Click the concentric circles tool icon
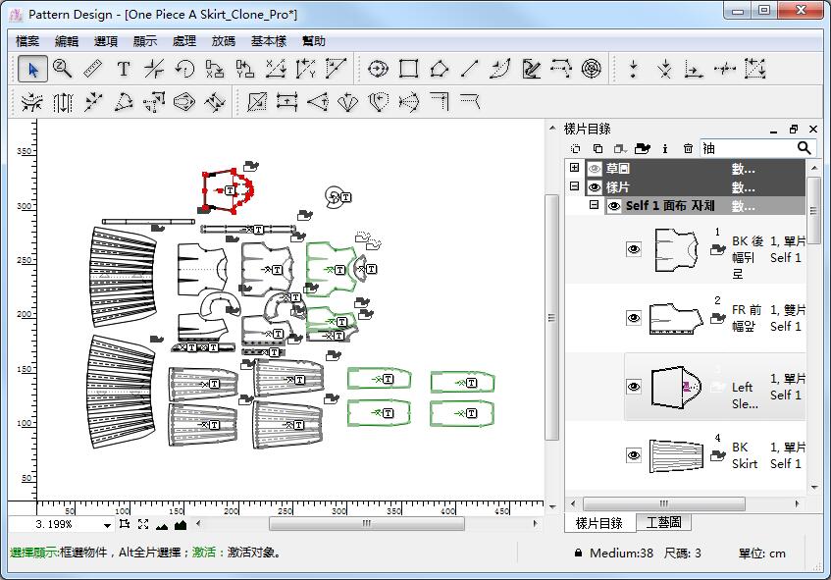 (591, 69)
